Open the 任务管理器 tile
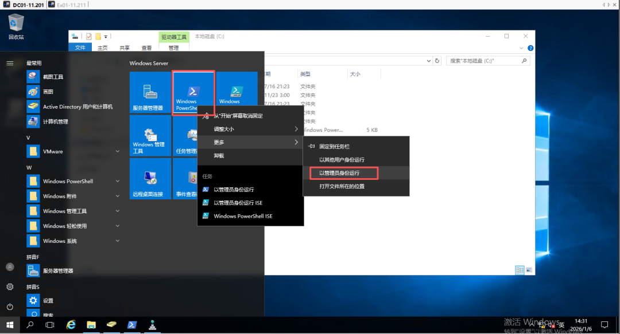This screenshot has height=334, width=620. click(x=185, y=135)
